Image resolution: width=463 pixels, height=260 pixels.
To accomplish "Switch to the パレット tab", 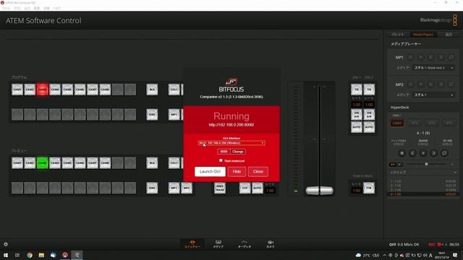I will tap(397, 35).
